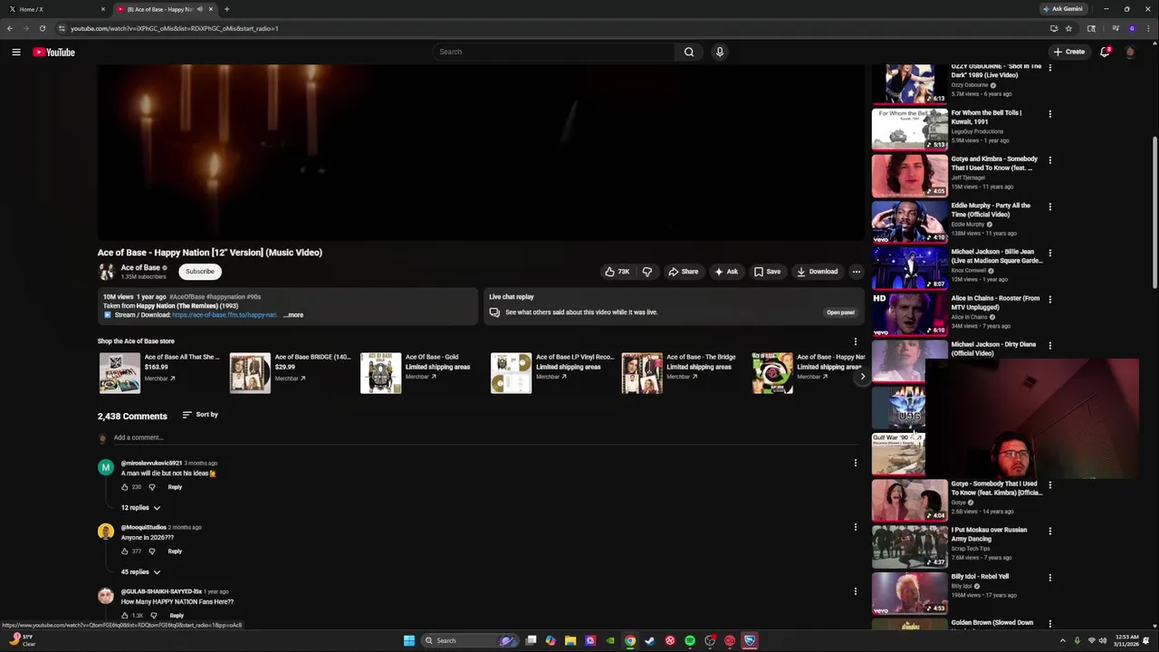Open the 'I Put Moskau over Russian Army' thumbnail
This screenshot has height=652, width=1159.
[x=909, y=546]
